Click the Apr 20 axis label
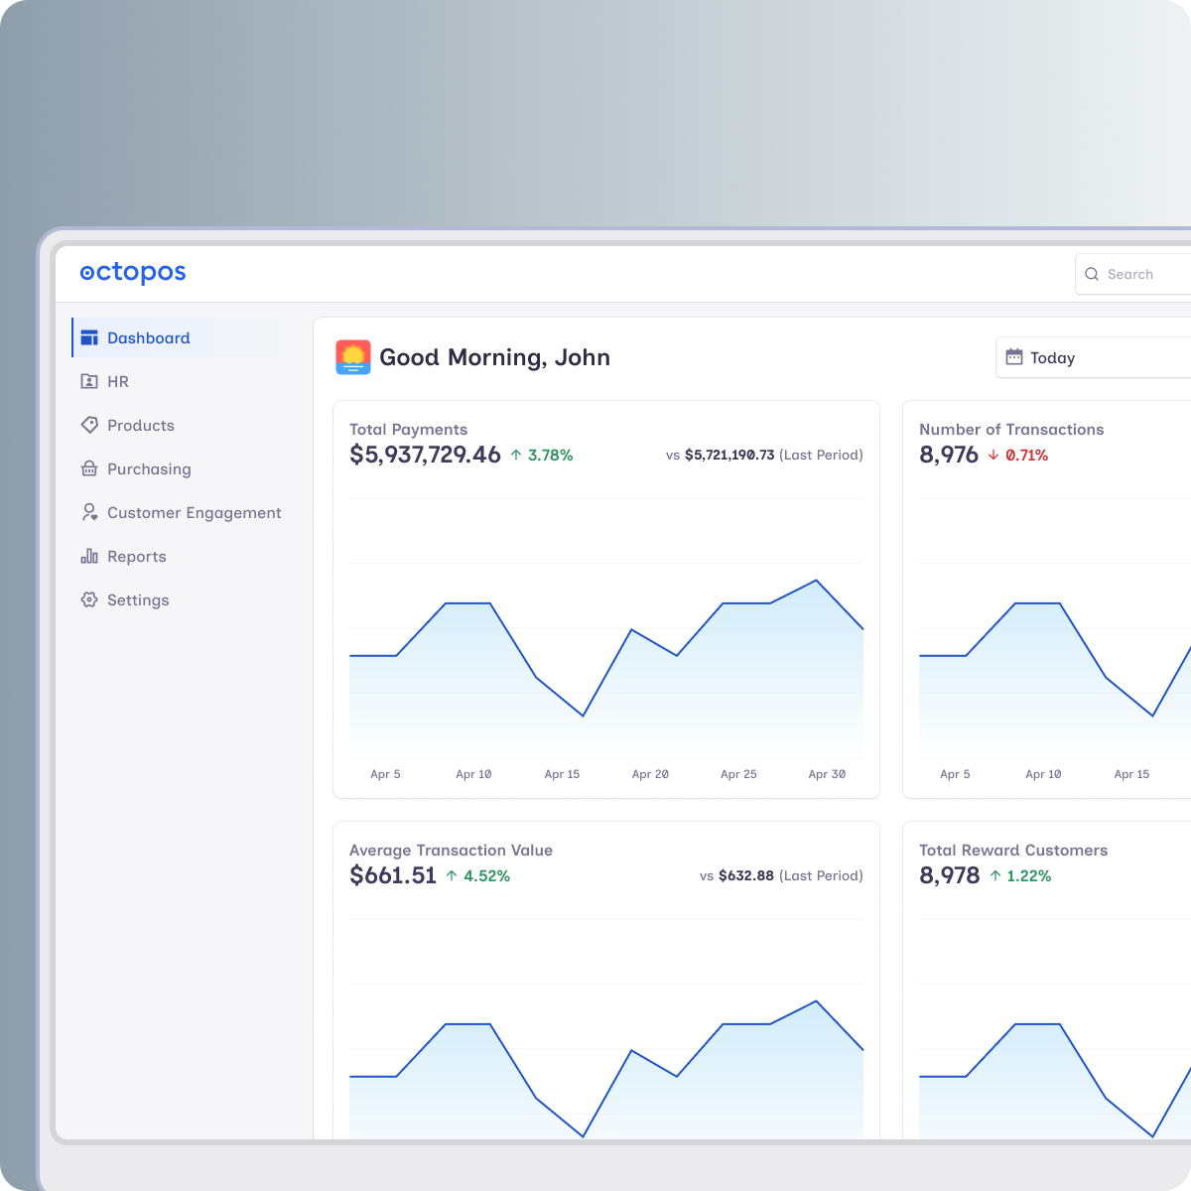The width and height of the screenshot is (1191, 1191). coord(650,774)
